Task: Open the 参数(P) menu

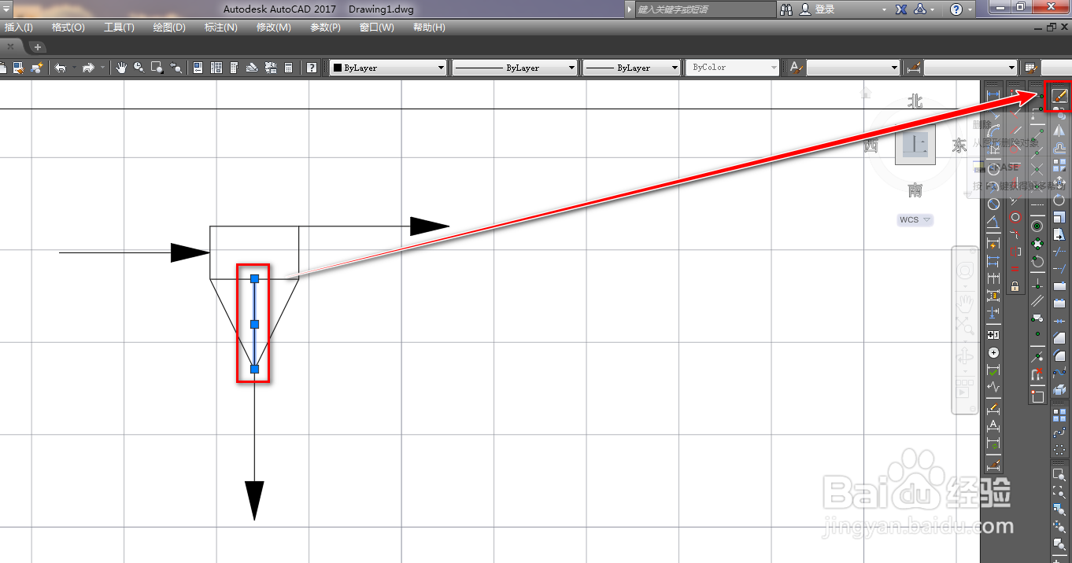Action: pos(325,28)
